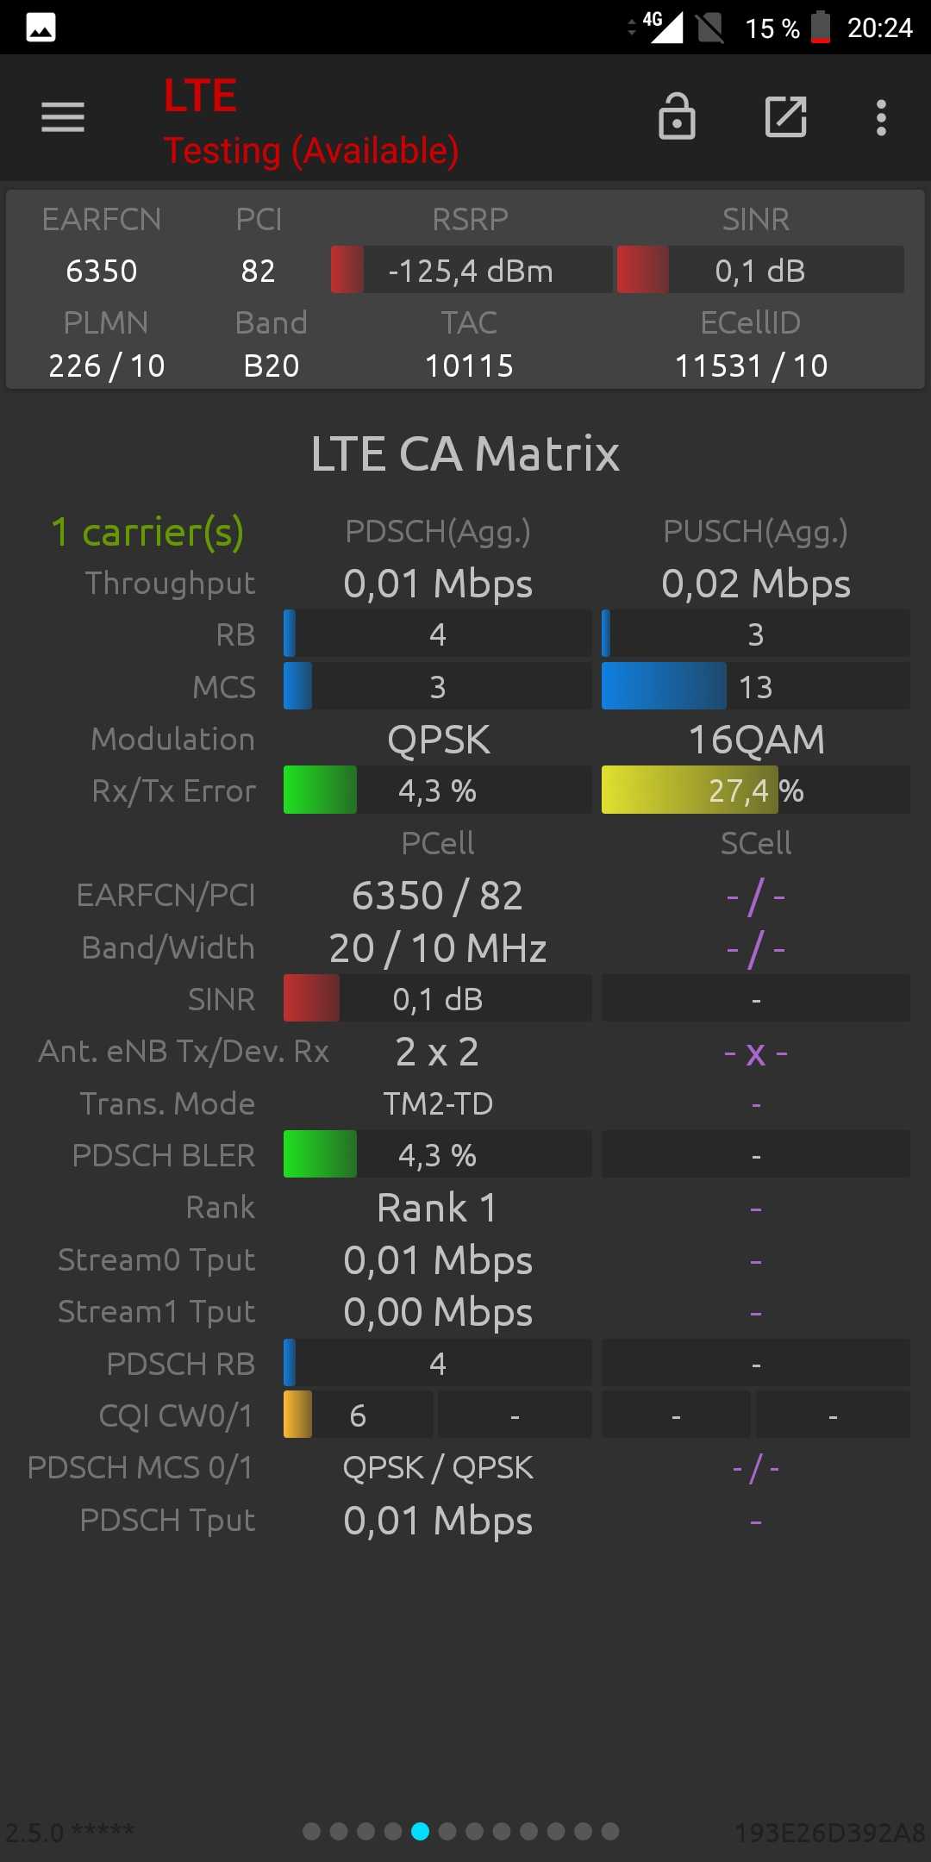Tap the PDSCH BLER 4,3 % bar

coord(437,1154)
